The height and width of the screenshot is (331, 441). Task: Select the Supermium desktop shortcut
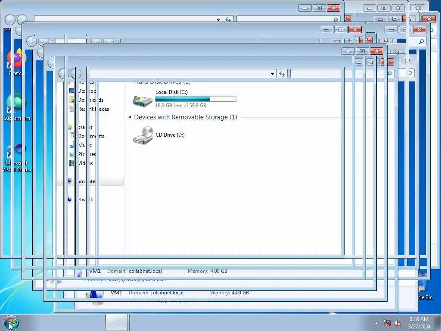point(17,107)
